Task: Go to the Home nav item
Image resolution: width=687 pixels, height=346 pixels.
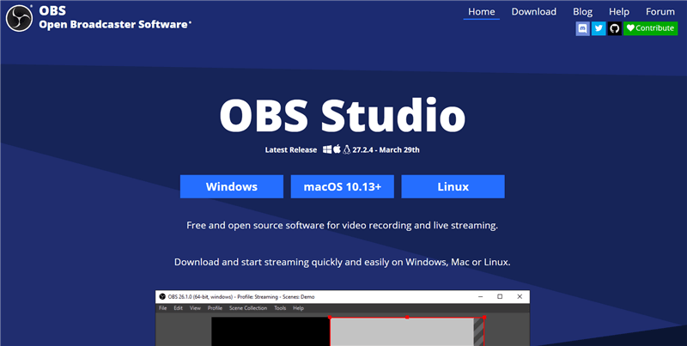Action: pos(482,12)
